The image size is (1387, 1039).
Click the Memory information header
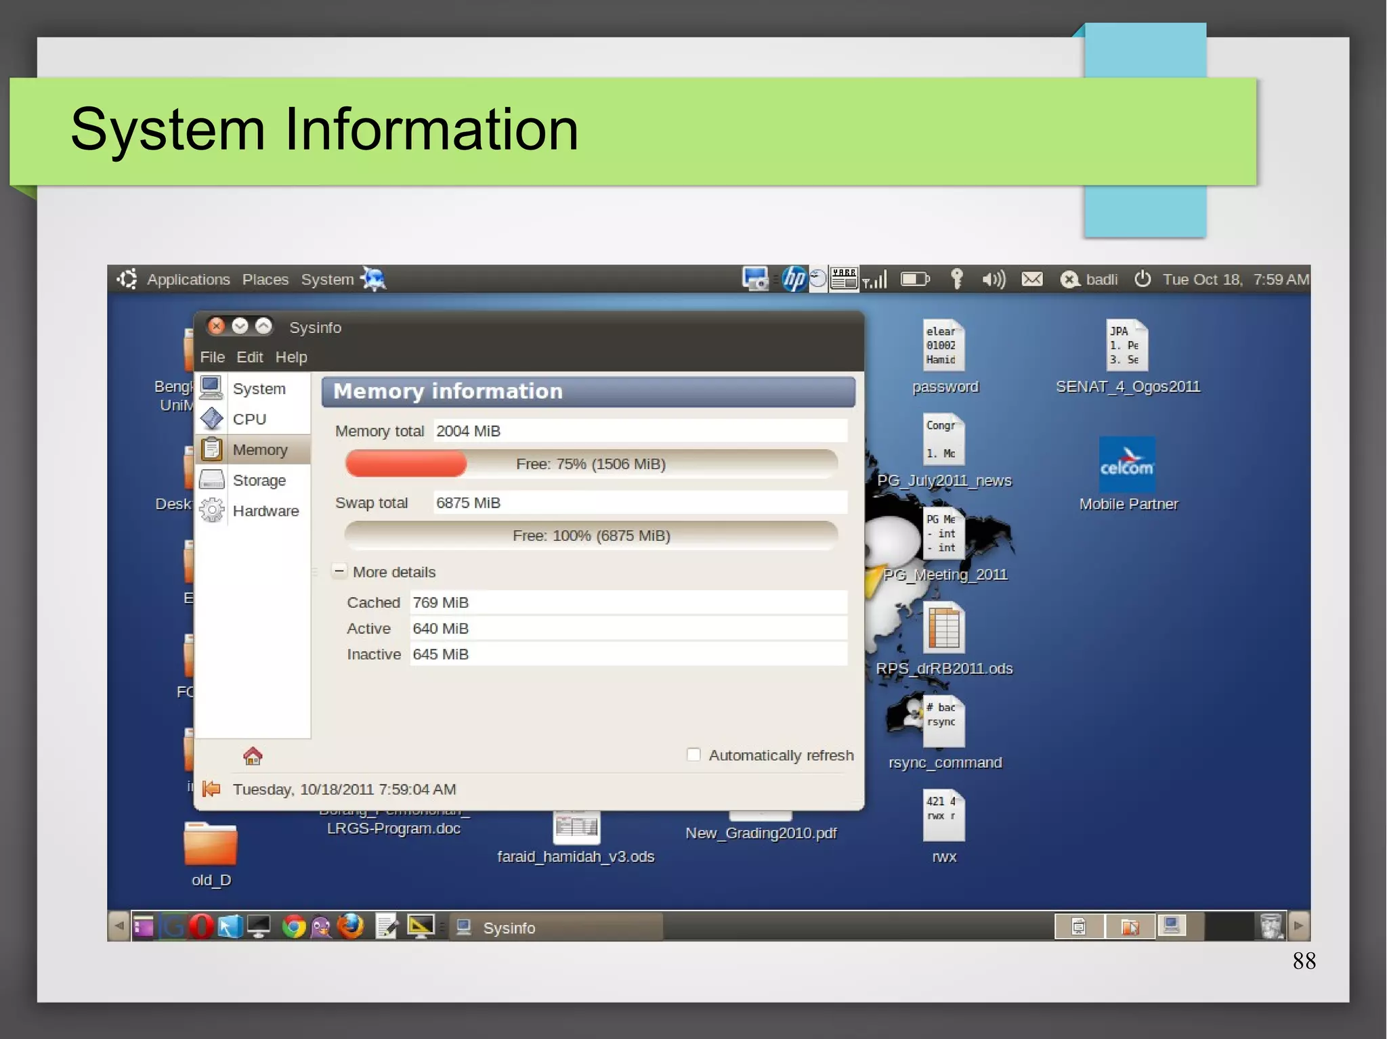[588, 392]
